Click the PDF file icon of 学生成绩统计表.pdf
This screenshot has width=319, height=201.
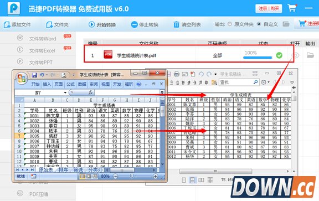(108, 54)
